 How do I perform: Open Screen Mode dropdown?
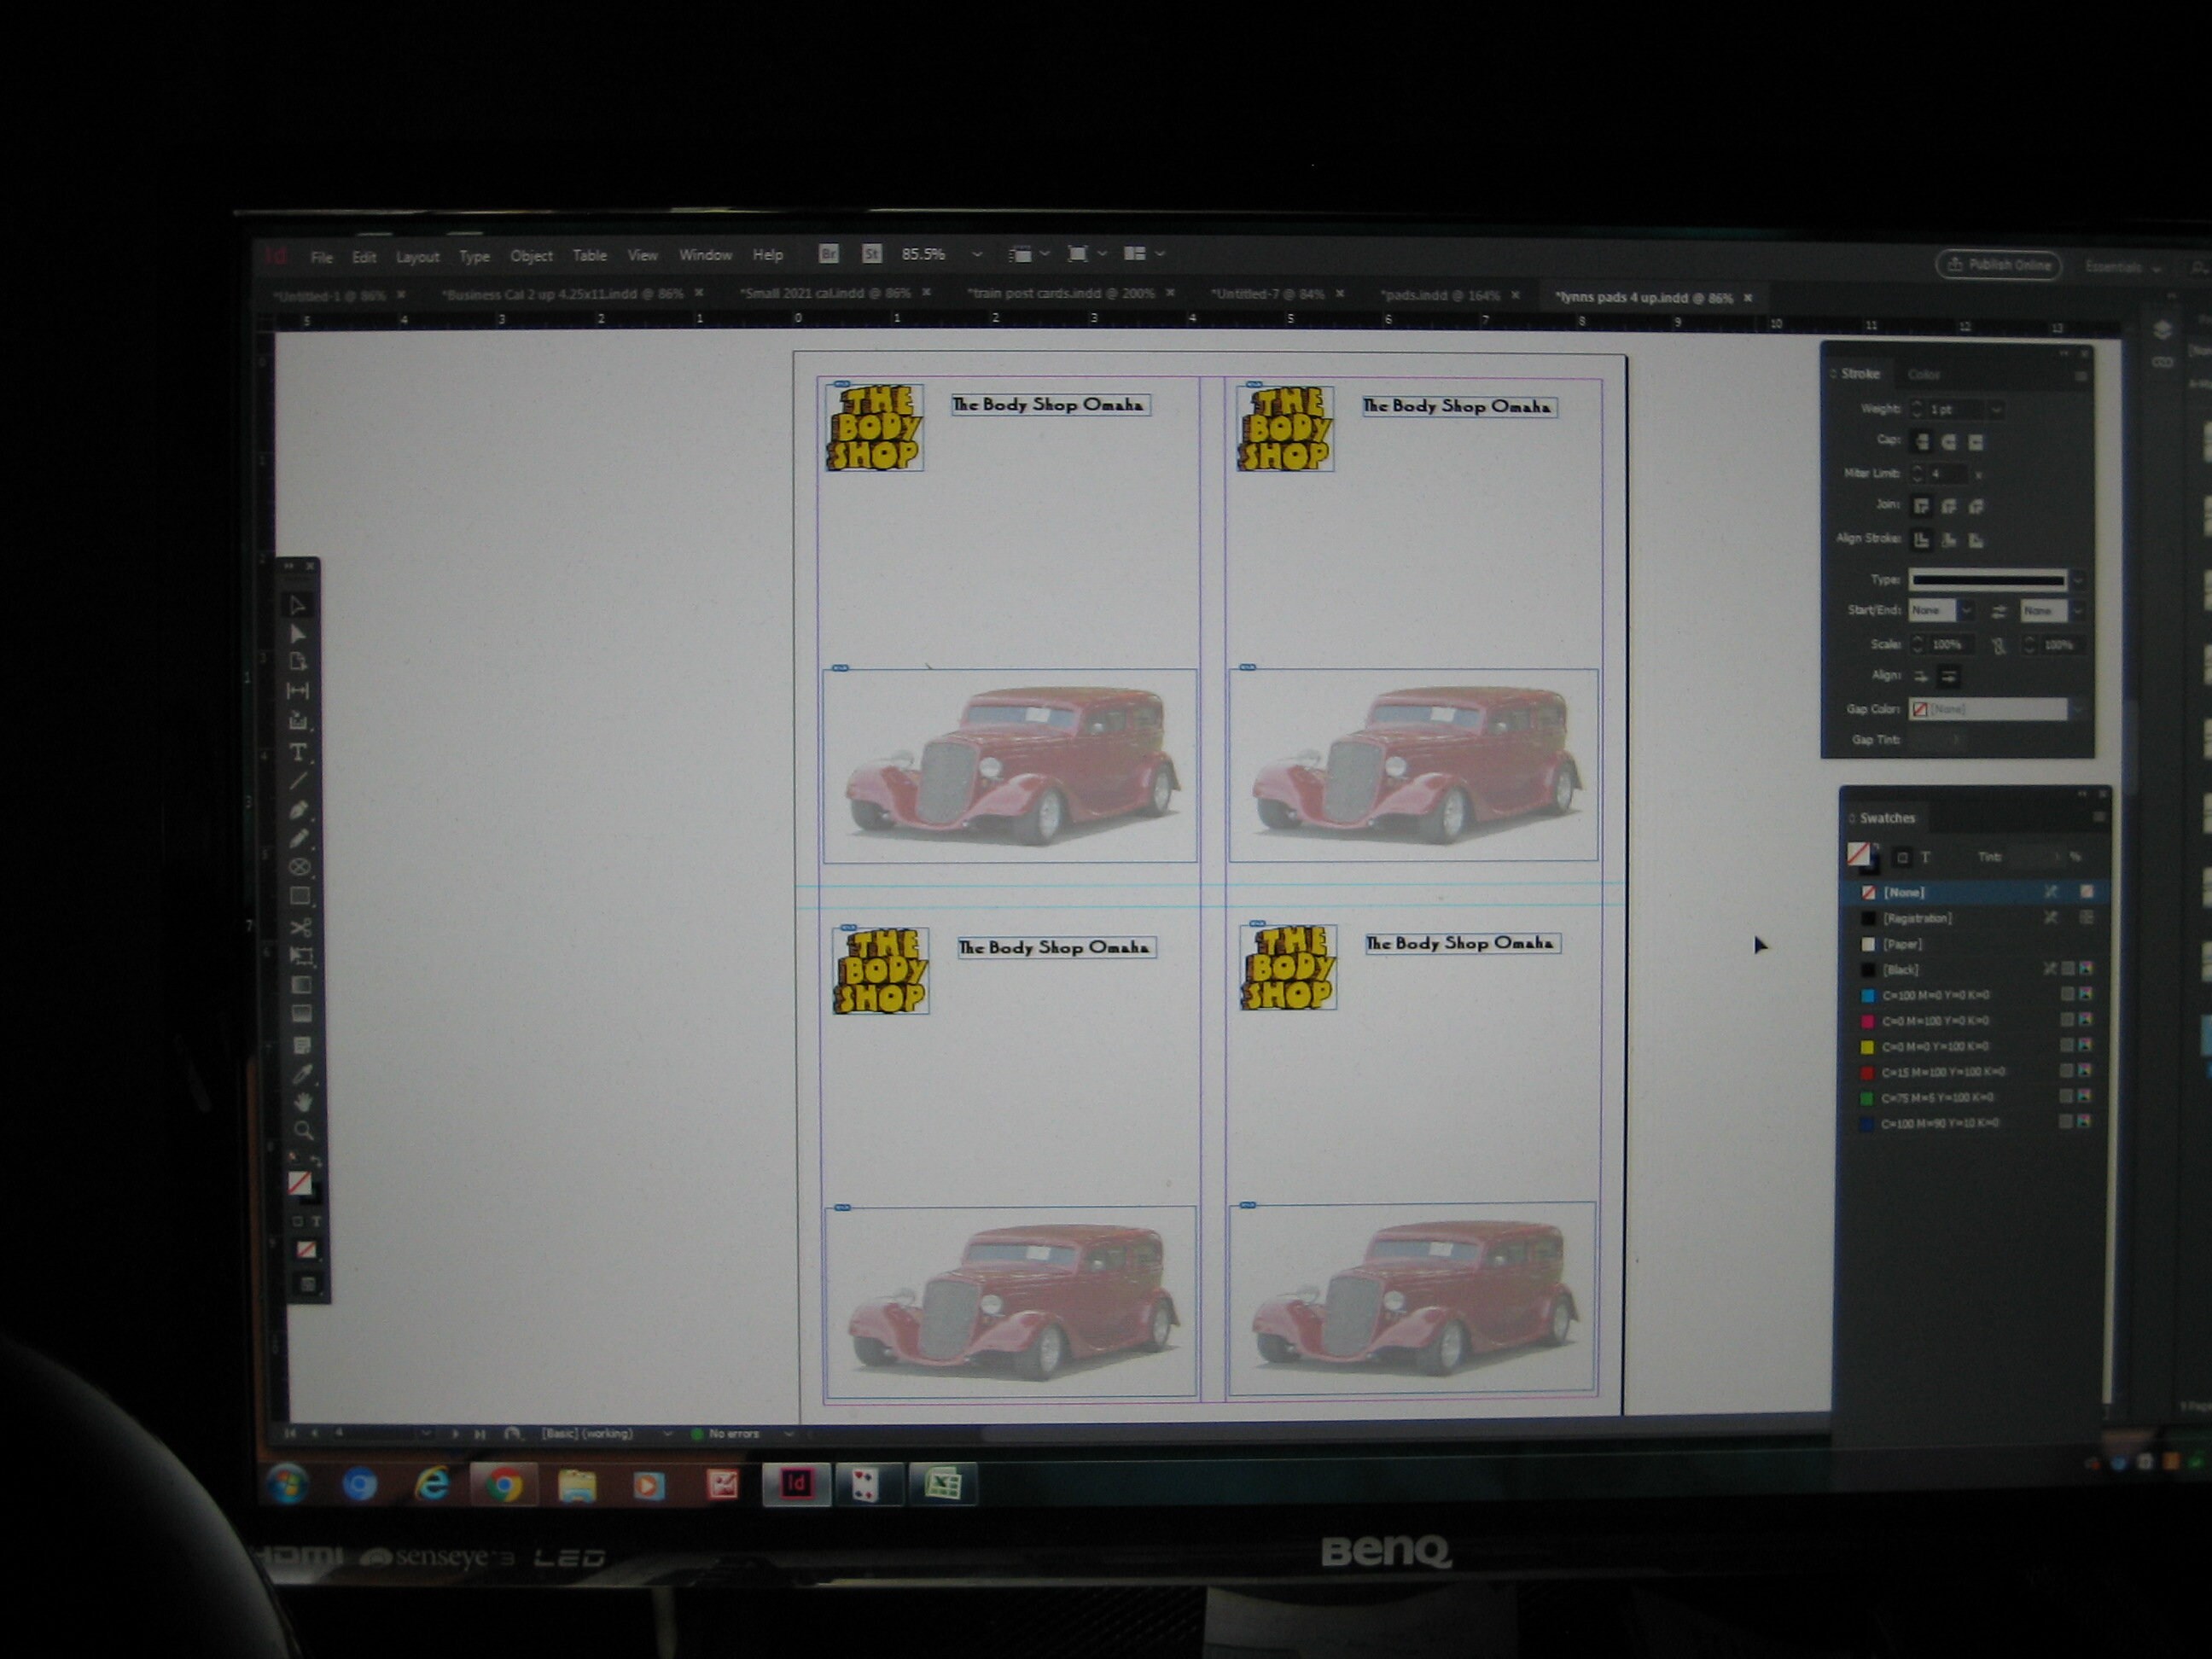click(1087, 254)
